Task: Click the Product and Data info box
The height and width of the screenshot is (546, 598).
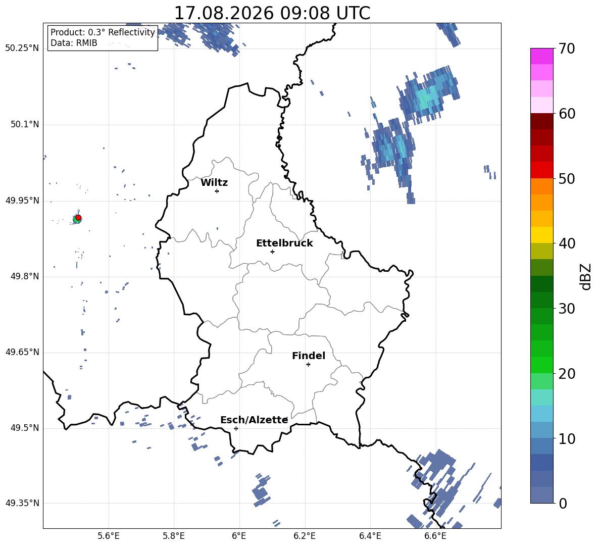Action: pyautogui.click(x=103, y=38)
